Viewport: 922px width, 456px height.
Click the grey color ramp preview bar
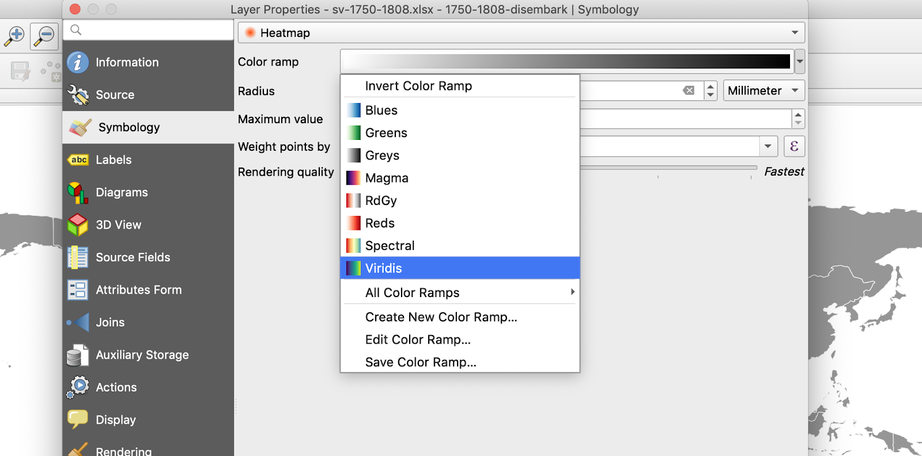click(x=567, y=62)
